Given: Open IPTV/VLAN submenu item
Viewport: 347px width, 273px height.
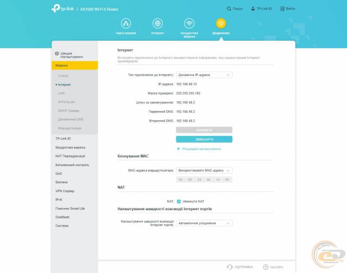Looking at the screenshot, I should tap(67, 102).
